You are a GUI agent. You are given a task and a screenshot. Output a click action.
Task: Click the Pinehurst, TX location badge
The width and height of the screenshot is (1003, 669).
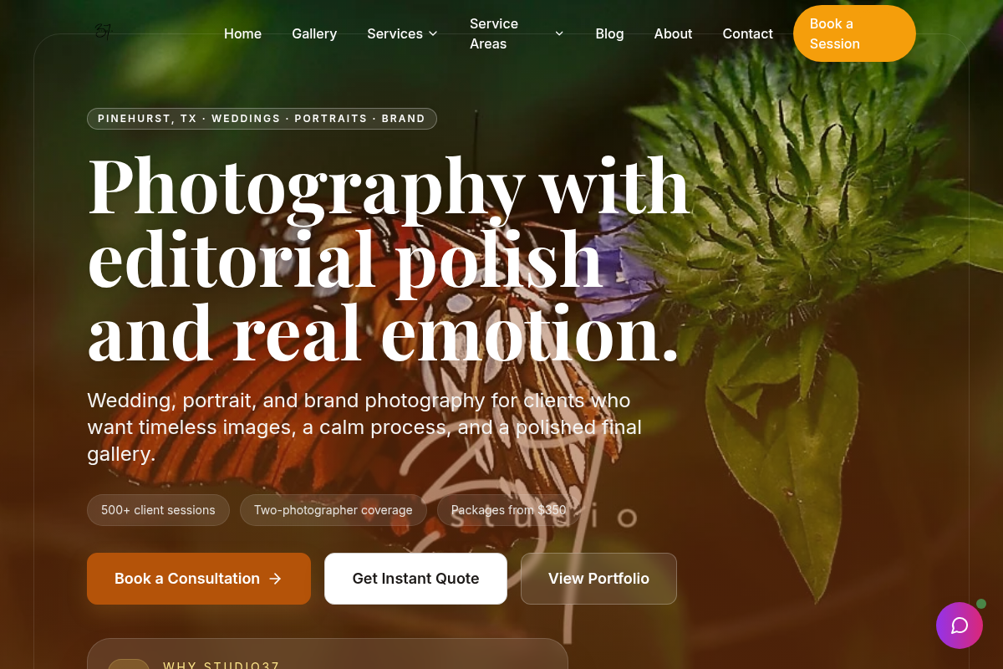coord(262,119)
